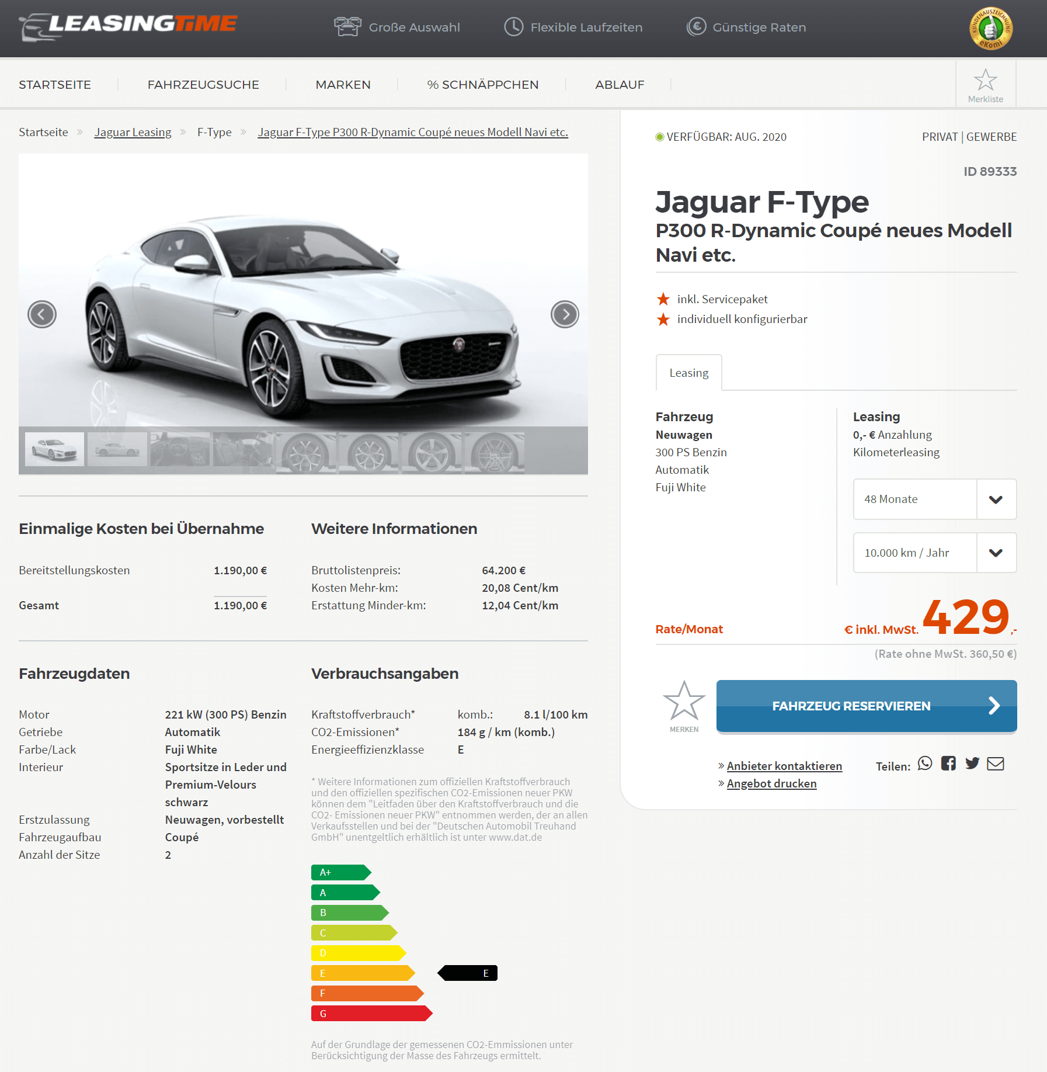Select the Leasing tab

click(689, 373)
